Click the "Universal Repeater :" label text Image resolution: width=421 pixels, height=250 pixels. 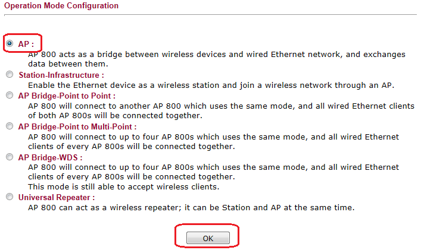coord(57,197)
